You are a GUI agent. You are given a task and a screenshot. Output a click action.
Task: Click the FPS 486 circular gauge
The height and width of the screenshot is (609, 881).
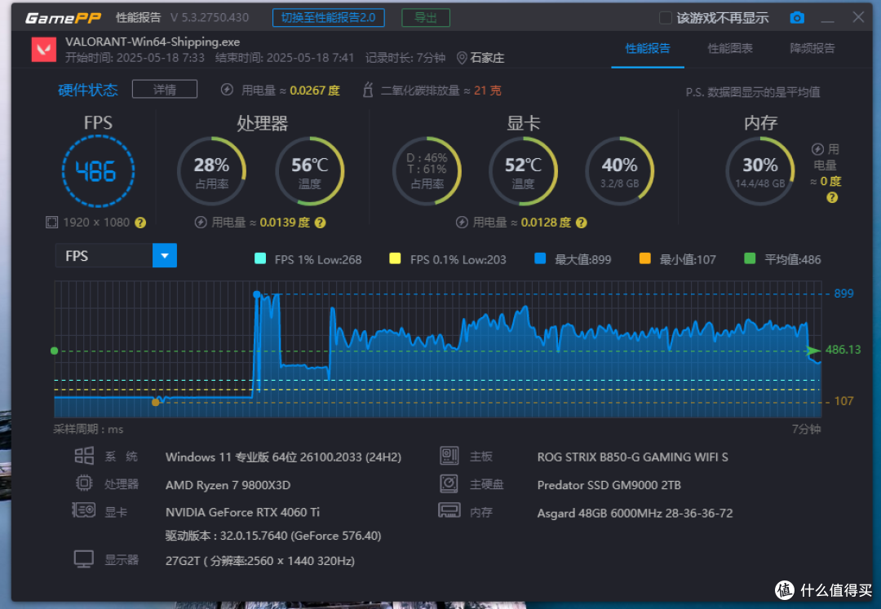98,171
